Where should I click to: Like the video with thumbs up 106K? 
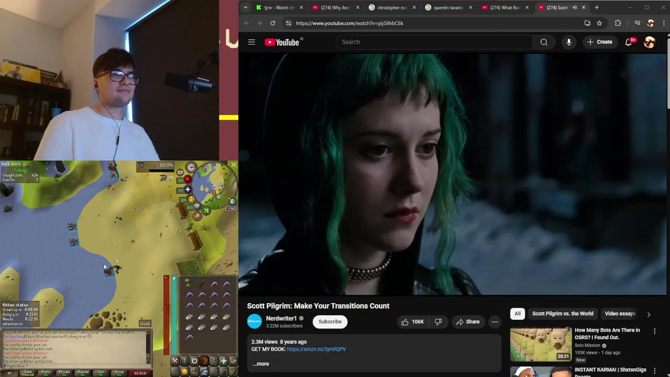[x=412, y=322]
